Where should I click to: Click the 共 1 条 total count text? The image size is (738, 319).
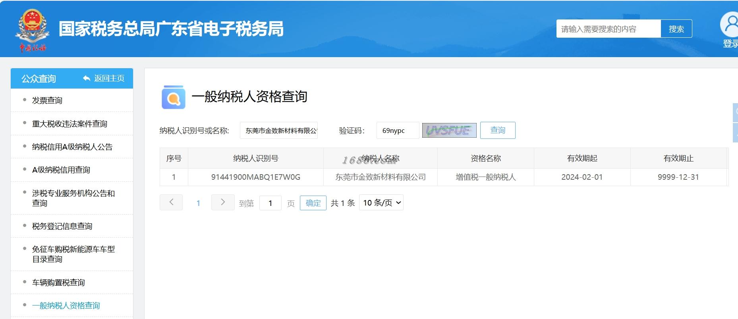[x=343, y=203]
